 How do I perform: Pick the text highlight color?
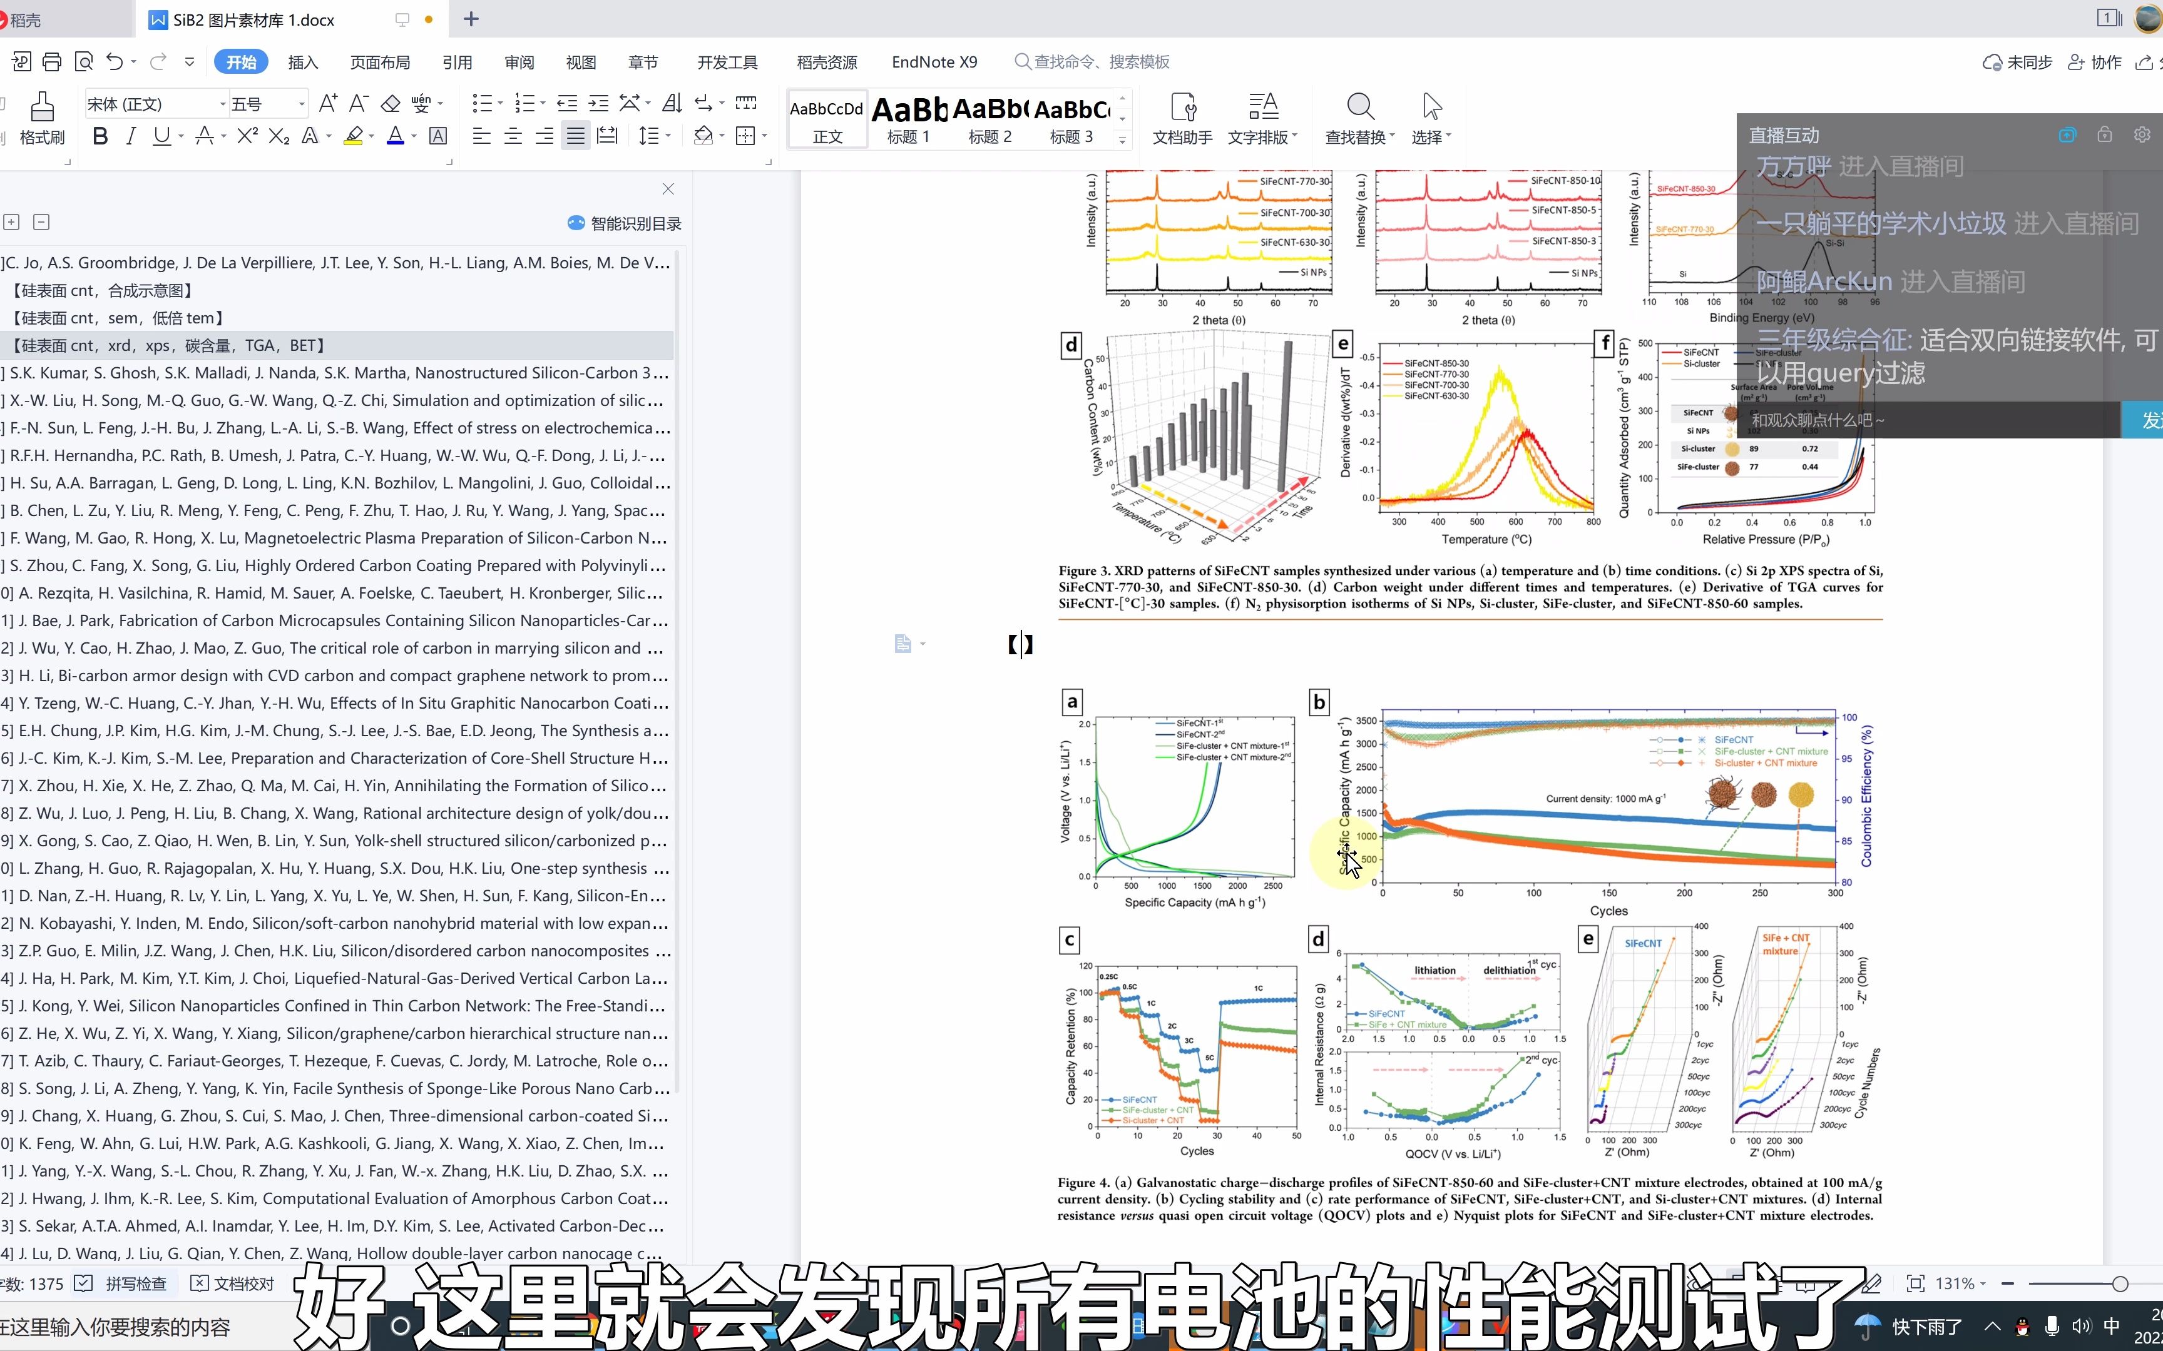coord(353,136)
